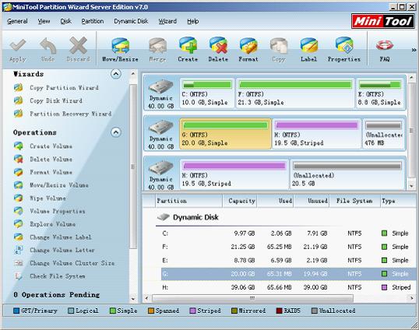
Task: Collapse the Operations section
Action: tap(116, 132)
